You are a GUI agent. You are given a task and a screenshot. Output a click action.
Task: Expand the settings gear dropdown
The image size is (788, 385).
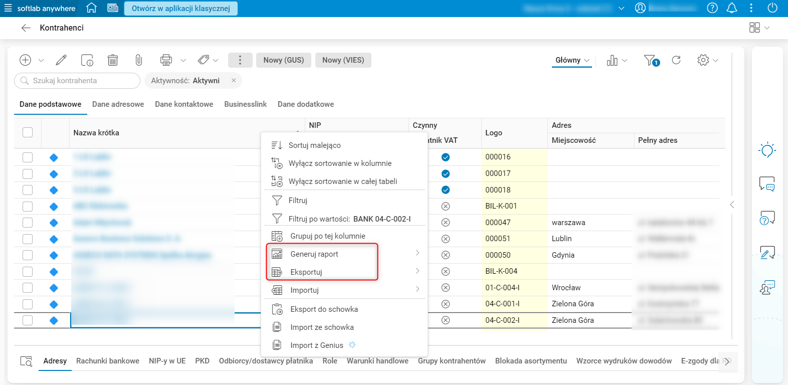point(707,60)
